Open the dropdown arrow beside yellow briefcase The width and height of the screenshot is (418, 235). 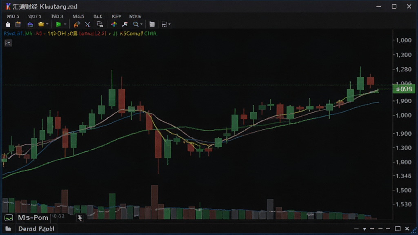(47, 24)
